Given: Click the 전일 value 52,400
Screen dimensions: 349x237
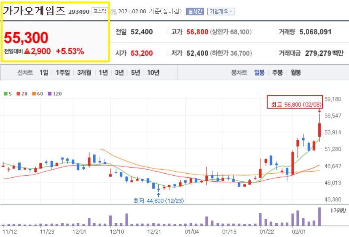Looking at the screenshot, I should tap(142, 32).
